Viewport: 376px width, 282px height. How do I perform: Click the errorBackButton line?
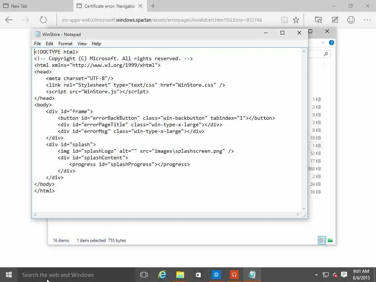pos(166,118)
